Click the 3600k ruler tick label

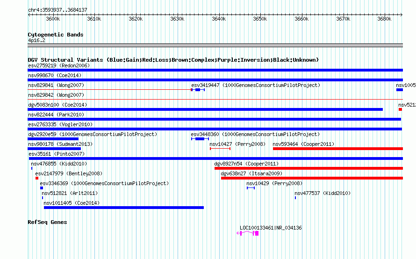[x=53, y=19]
